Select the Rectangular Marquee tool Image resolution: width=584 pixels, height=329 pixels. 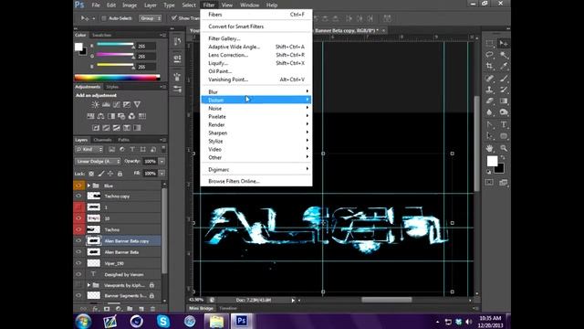click(x=490, y=44)
